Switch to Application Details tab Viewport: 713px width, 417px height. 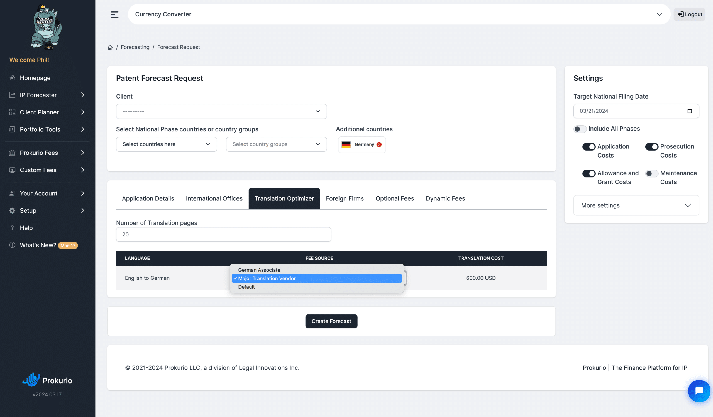tap(148, 198)
